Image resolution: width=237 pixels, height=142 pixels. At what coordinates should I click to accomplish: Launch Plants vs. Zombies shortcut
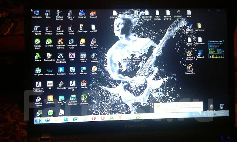[x=59, y=15]
